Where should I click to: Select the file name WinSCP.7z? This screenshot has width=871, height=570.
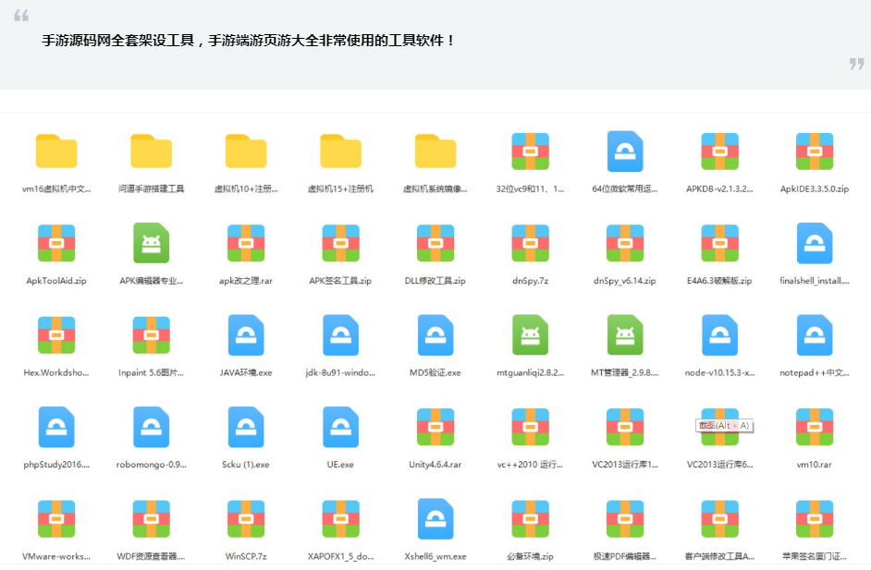pos(246,556)
